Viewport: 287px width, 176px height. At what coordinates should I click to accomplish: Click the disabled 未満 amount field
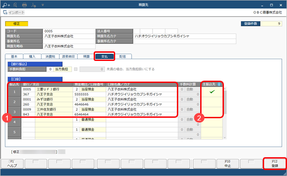[x=92, y=69]
